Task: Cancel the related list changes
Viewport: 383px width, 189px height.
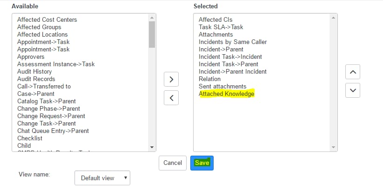Action: point(173,163)
